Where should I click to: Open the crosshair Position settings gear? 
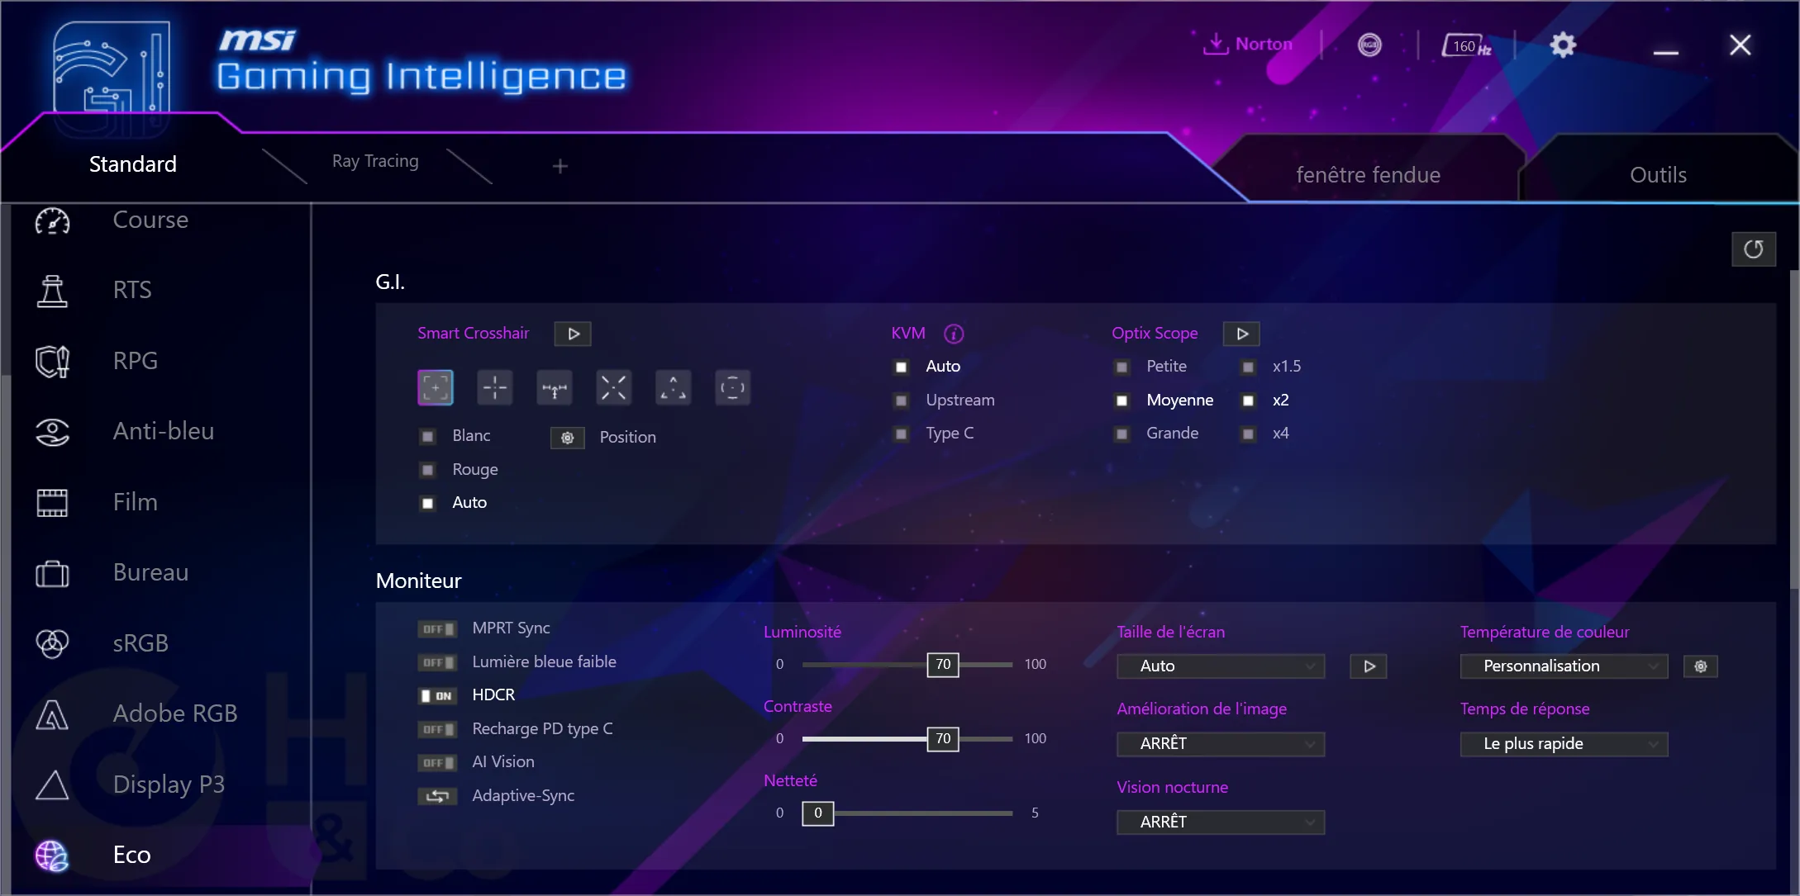tap(568, 438)
